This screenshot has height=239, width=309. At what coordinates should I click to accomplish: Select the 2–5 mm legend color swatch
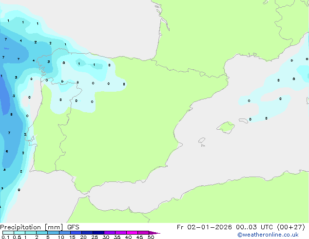[42, 233]
